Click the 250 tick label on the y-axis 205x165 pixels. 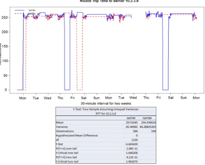4,17
